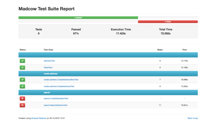
Task: Click the create.address group header row
Action: [x=108, y=74]
